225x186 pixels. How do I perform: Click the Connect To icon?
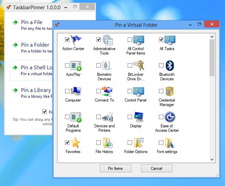[107, 91]
